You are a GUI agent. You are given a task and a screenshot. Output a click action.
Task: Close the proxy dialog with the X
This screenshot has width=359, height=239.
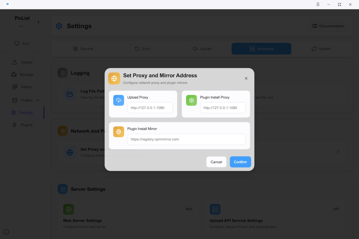click(246, 78)
